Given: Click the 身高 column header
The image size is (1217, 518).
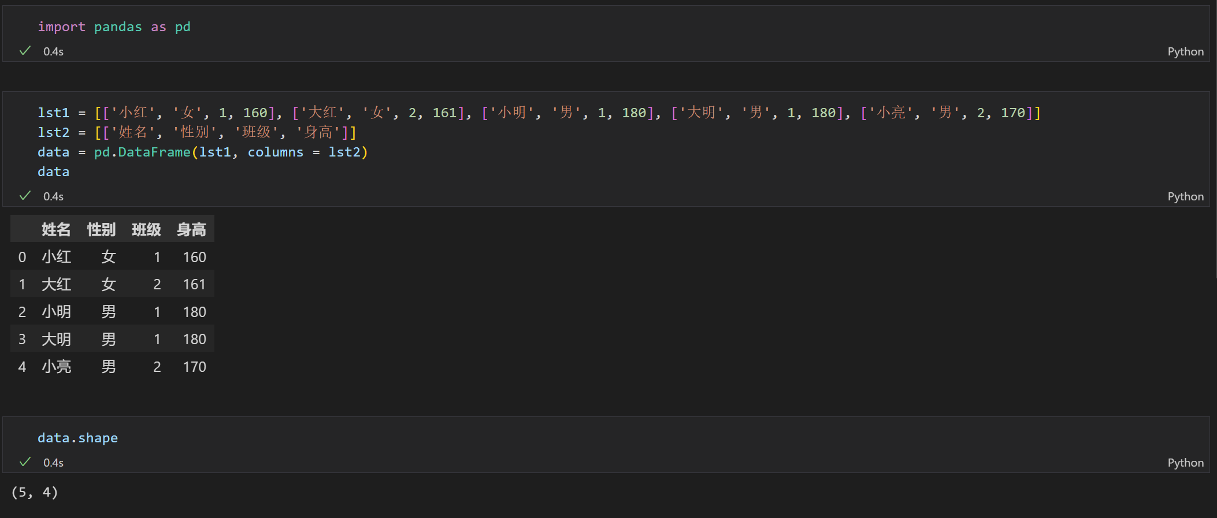Looking at the screenshot, I should click(x=191, y=230).
